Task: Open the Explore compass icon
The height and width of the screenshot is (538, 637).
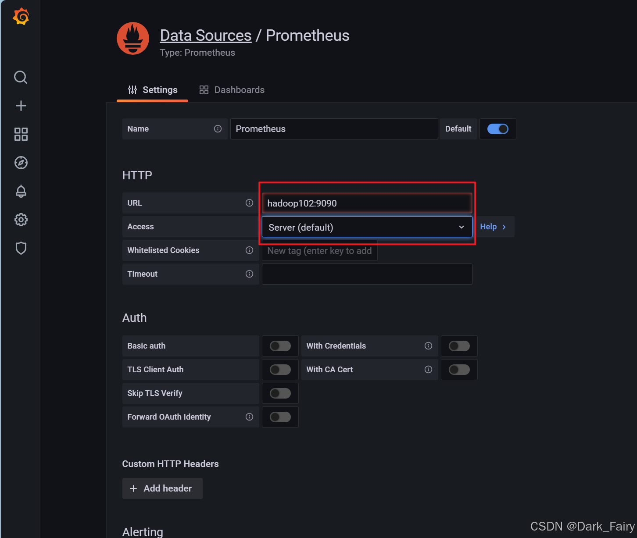Action: [x=21, y=163]
